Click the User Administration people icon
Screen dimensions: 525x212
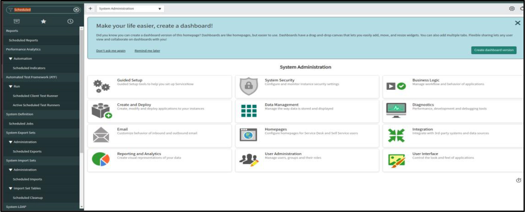click(x=249, y=160)
